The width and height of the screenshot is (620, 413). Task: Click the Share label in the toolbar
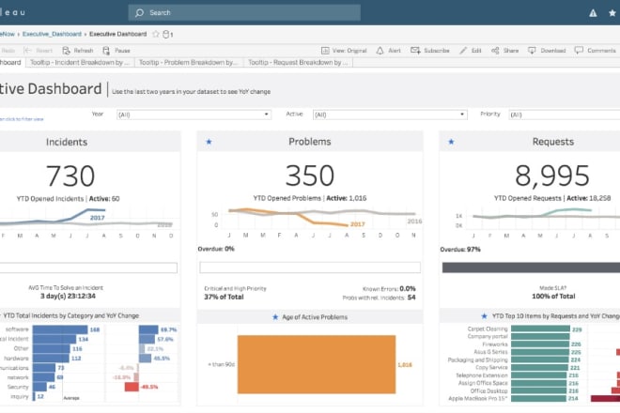[511, 51]
